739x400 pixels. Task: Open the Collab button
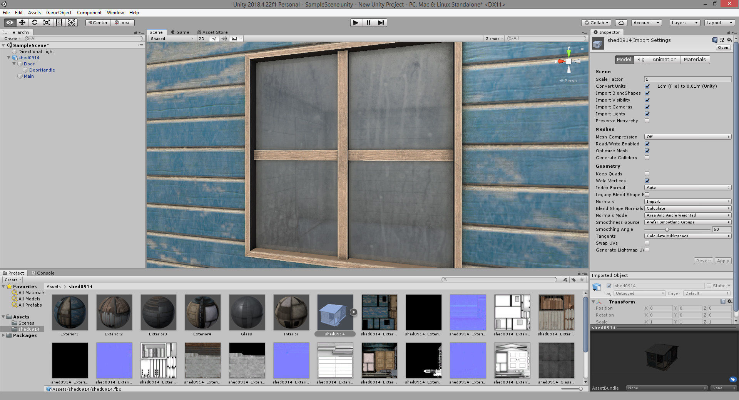597,23
